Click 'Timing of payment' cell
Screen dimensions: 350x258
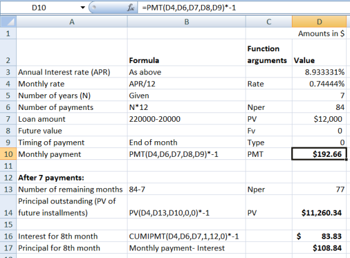(72, 142)
